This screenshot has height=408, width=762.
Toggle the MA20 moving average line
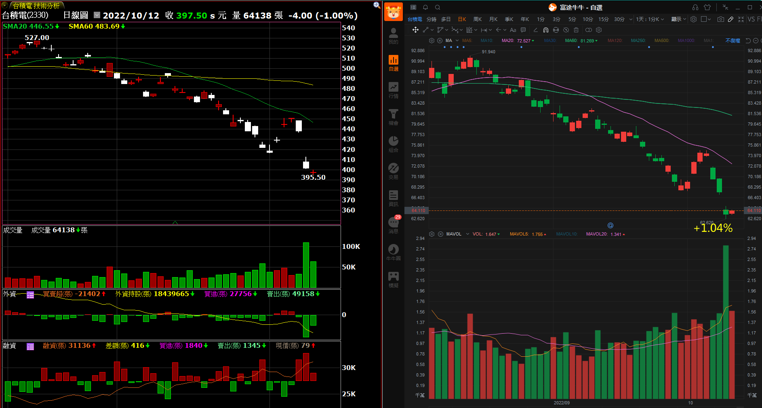point(518,40)
